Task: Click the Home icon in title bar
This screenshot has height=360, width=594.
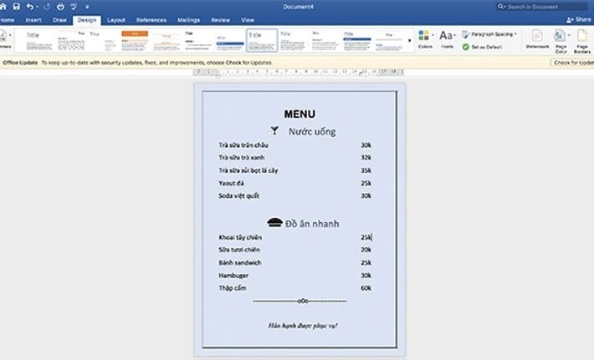Action: (3, 7)
